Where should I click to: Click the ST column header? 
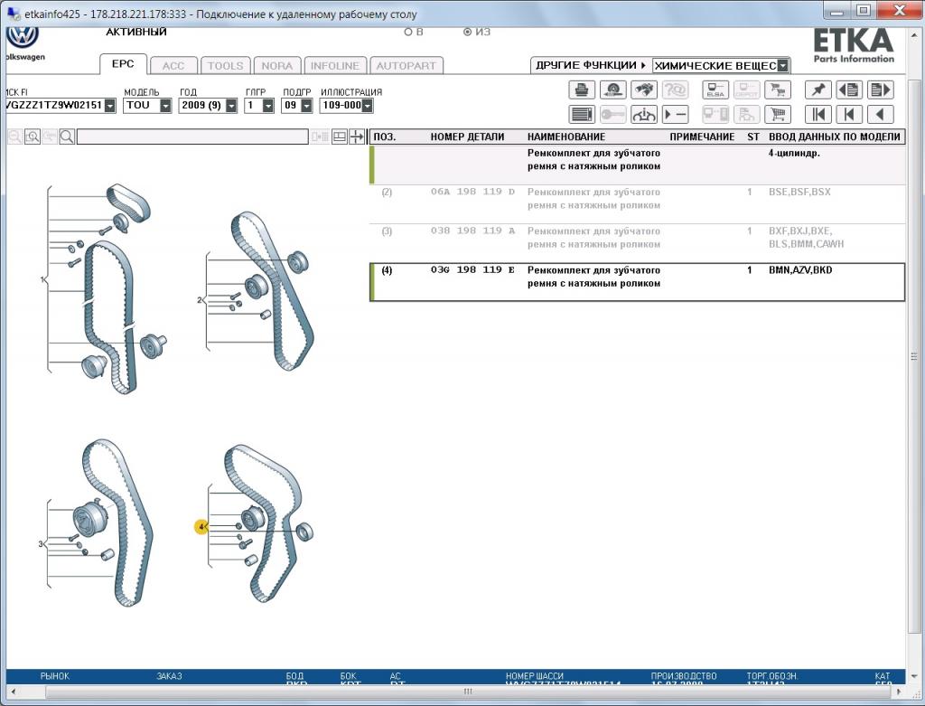[753, 136]
